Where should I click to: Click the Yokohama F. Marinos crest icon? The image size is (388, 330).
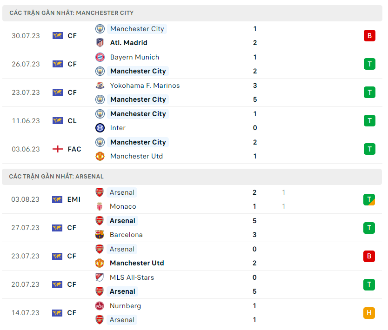[x=100, y=86]
